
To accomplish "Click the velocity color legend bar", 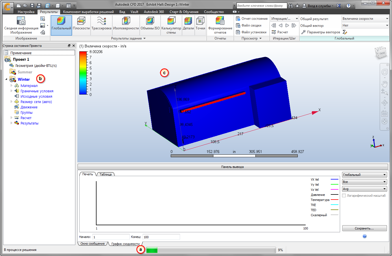I will [83, 73].
